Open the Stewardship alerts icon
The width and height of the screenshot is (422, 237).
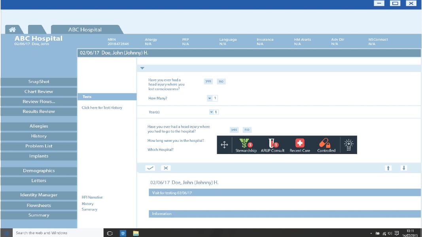[246, 144]
